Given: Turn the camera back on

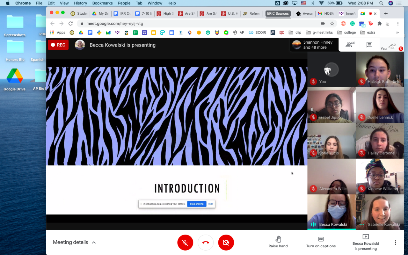Looking at the screenshot, I should pyautogui.click(x=226, y=243).
